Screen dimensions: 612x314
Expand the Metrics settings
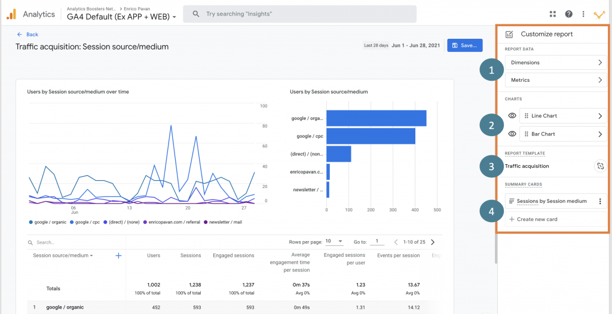coord(556,80)
